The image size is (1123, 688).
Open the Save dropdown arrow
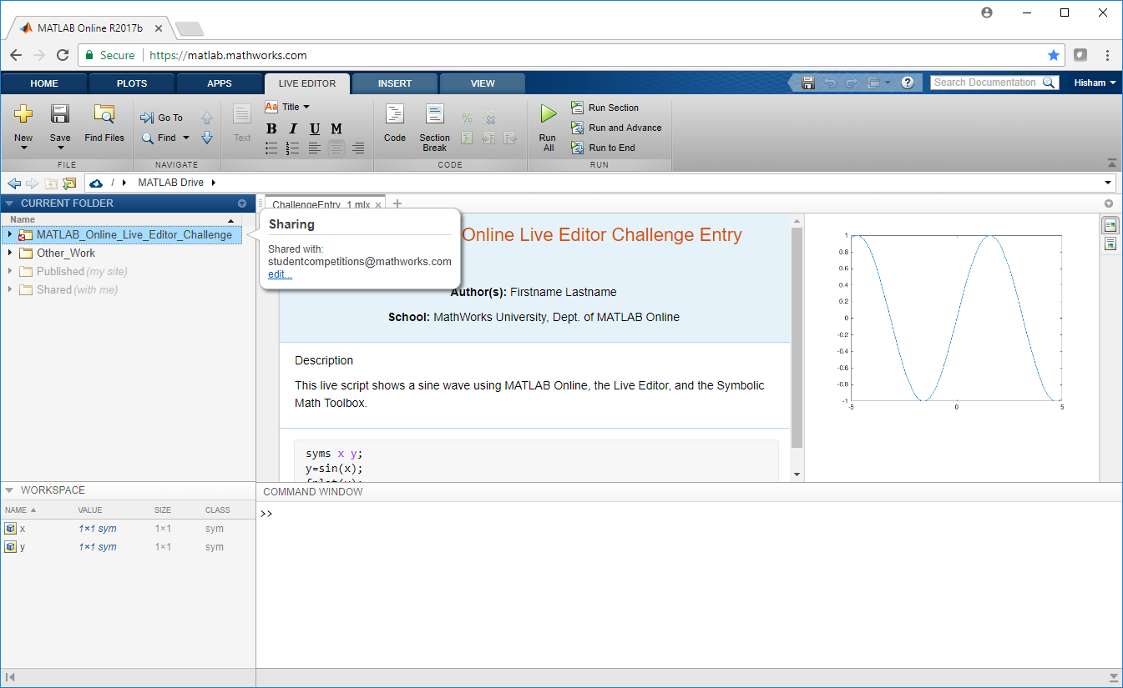pyautogui.click(x=60, y=148)
